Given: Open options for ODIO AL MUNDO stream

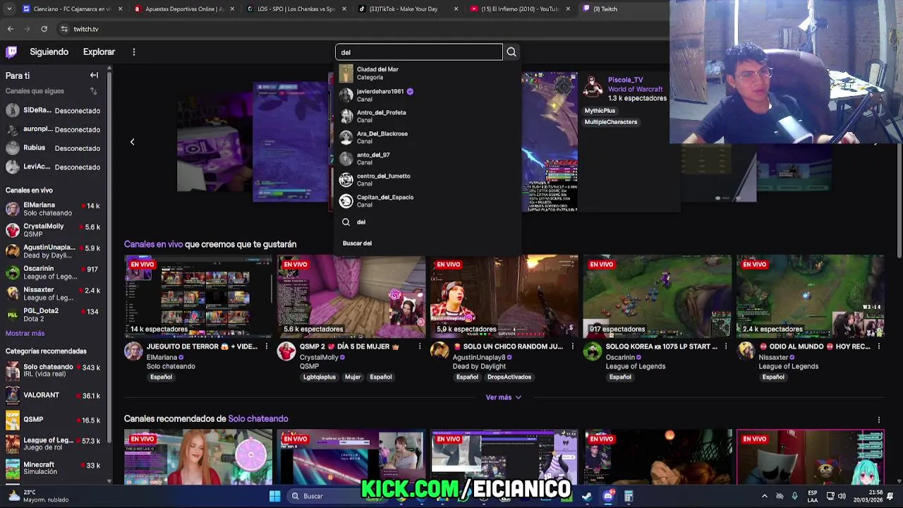Looking at the screenshot, I should click(x=879, y=346).
